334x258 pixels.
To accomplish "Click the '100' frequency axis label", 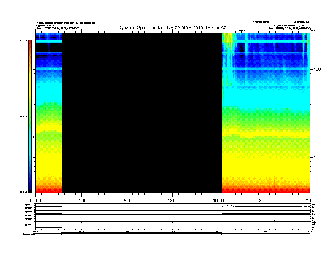I will point(317,70).
